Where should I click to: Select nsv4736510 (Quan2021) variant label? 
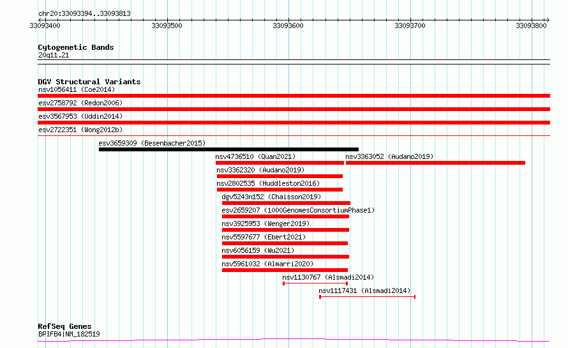point(255,156)
